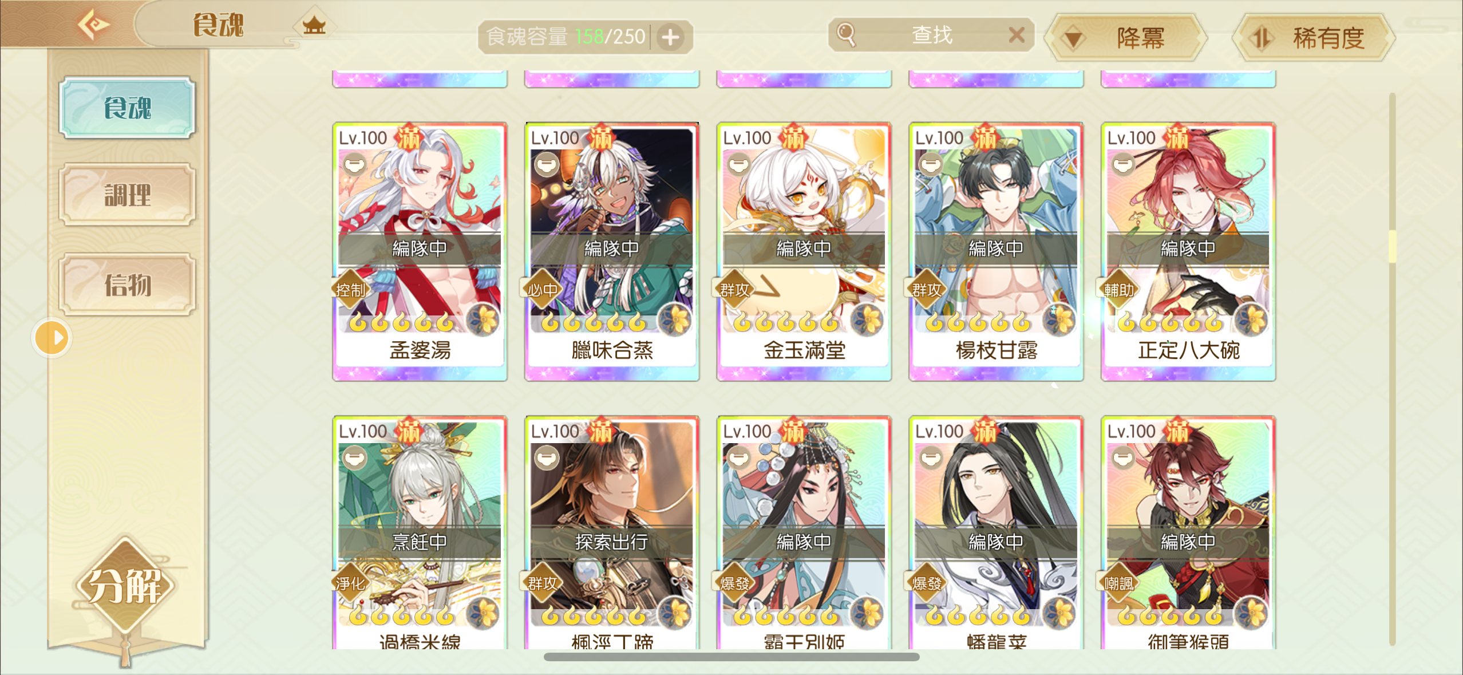The height and width of the screenshot is (675, 1463).
Task: Select the 楊枝甘露 character card
Action: tap(996, 251)
